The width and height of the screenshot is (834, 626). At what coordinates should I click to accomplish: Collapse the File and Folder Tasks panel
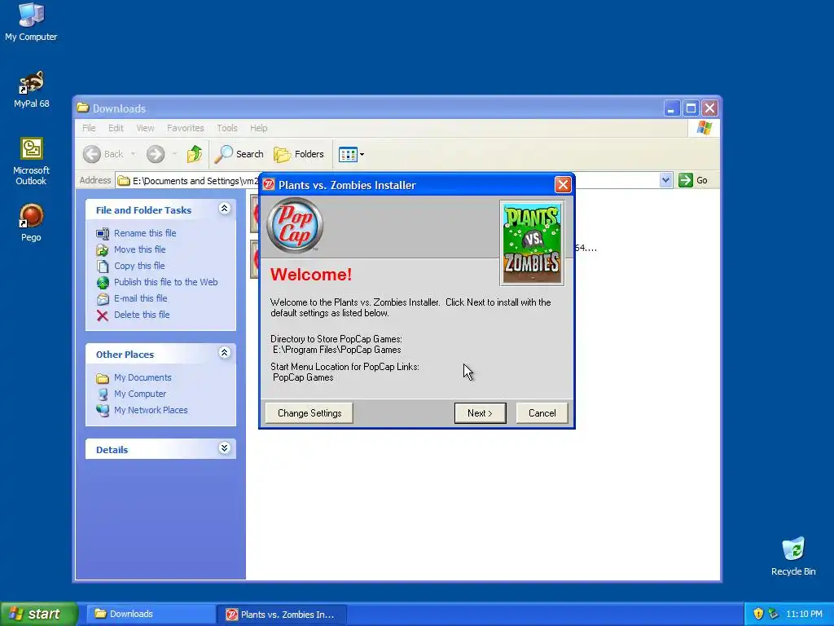[x=225, y=209]
